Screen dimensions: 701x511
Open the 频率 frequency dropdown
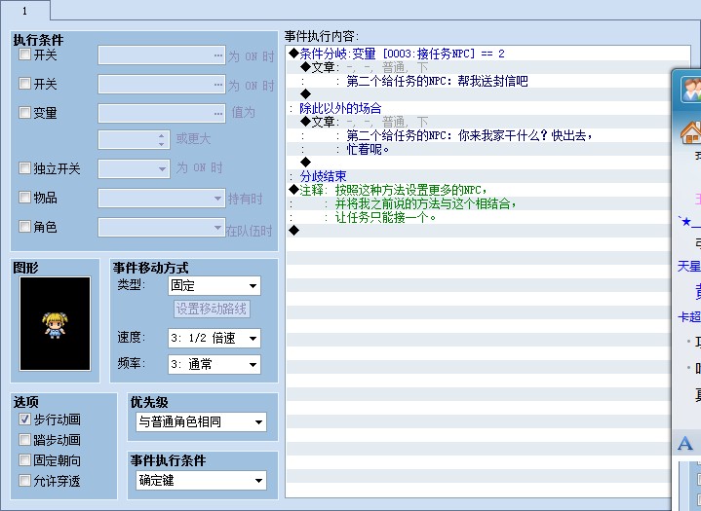click(214, 364)
